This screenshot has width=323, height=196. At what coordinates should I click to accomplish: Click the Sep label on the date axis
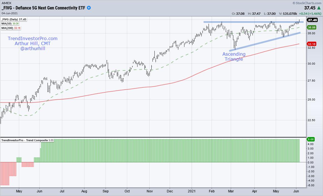pyautogui.click(x=106, y=192)
